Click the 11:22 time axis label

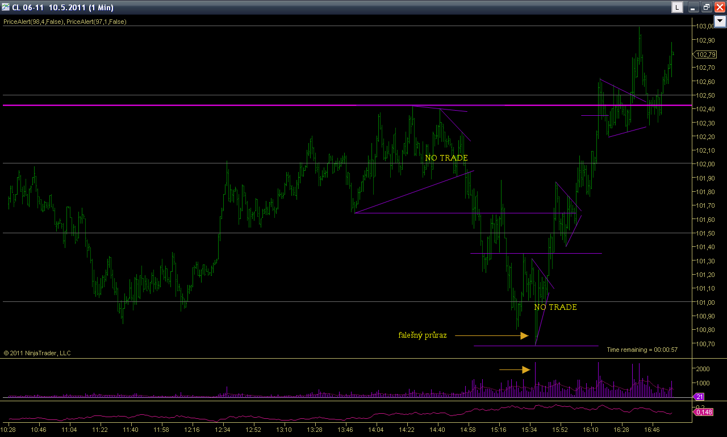(x=100, y=430)
